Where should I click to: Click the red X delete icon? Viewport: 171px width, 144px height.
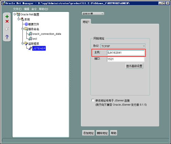click(x=7, y=21)
